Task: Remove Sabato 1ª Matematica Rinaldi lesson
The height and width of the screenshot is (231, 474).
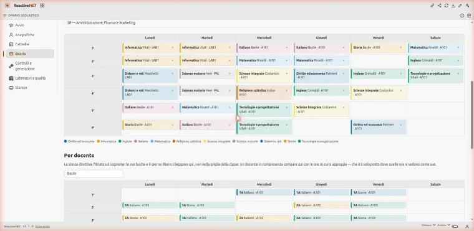Action: click(458, 48)
